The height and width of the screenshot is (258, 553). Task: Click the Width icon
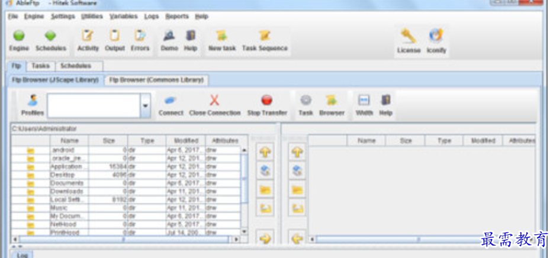pyautogui.click(x=364, y=101)
